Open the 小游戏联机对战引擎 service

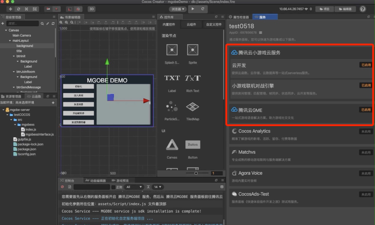tap(253, 86)
